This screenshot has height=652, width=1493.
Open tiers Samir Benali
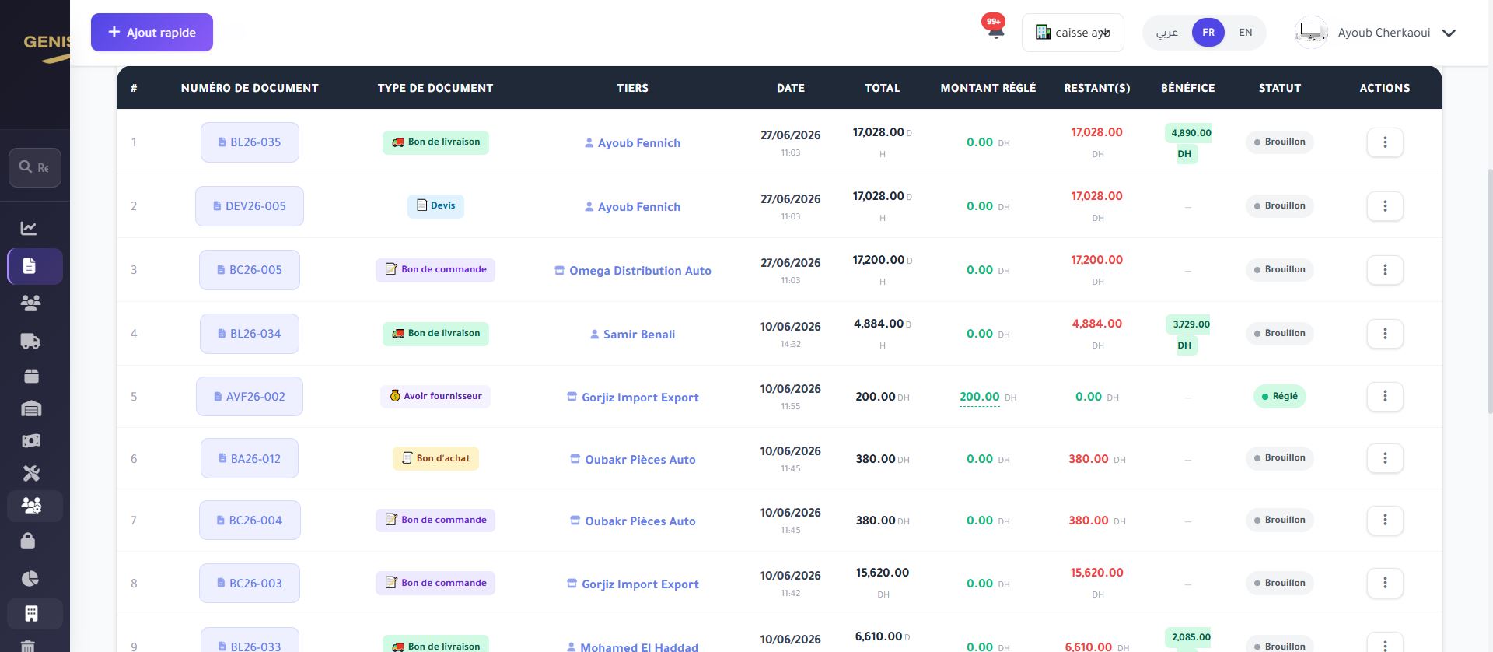pyautogui.click(x=632, y=335)
